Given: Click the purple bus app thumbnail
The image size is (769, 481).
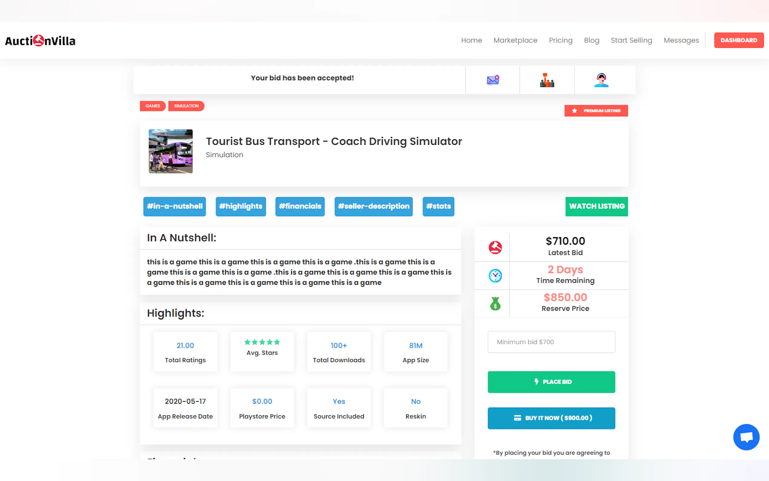Looking at the screenshot, I should pos(171,151).
